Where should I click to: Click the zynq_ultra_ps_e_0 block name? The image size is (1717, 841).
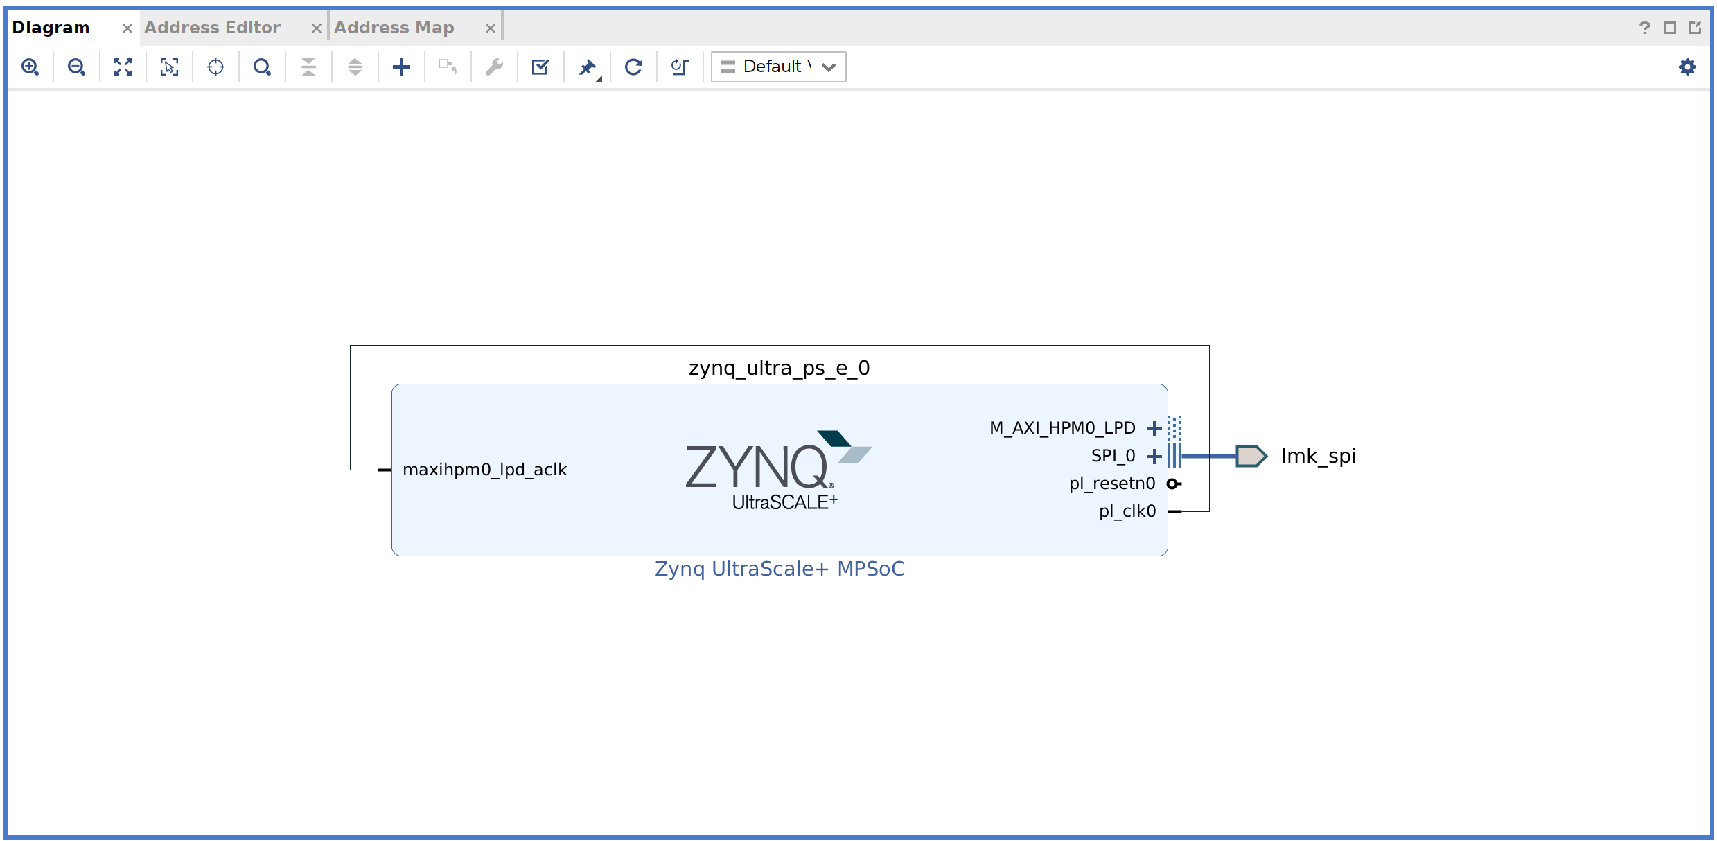pyautogui.click(x=780, y=368)
